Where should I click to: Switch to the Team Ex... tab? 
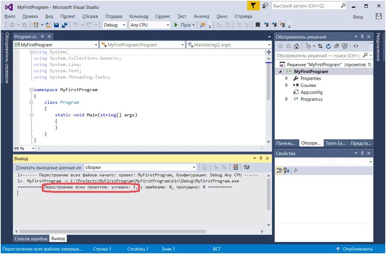pos(336,143)
